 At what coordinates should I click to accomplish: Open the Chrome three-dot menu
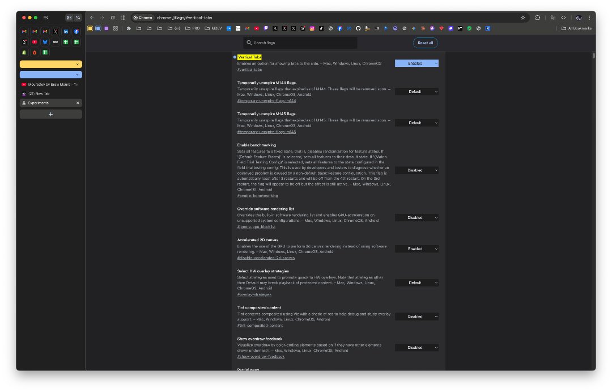click(x=589, y=18)
